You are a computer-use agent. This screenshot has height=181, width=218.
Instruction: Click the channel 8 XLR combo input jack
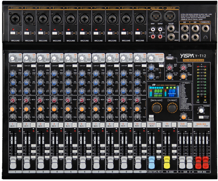tap(112, 19)
